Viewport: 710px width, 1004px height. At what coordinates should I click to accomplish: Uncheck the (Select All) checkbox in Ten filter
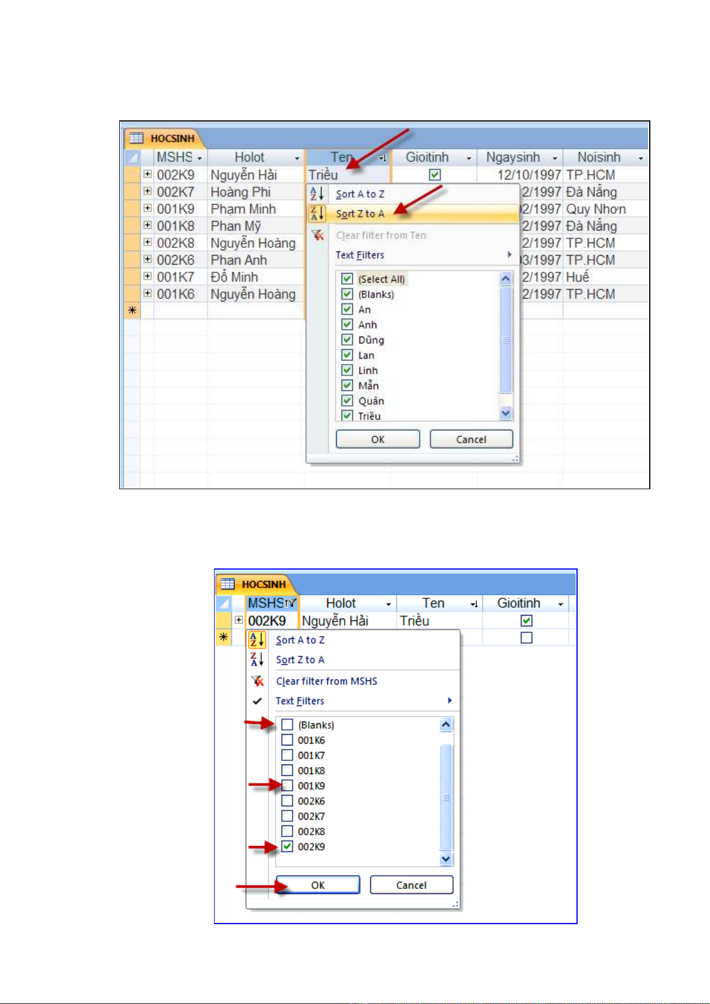click(347, 279)
